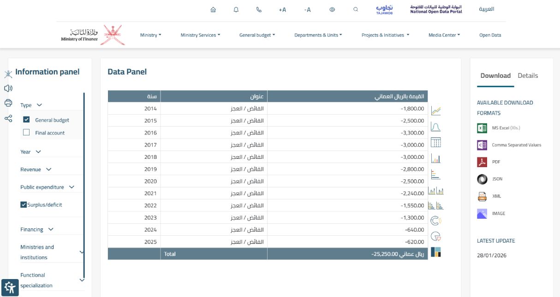The width and height of the screenshot is (560, 297).
Task: Open the Ministry menu
Action: pyautogui.click(x=151, y=35)
